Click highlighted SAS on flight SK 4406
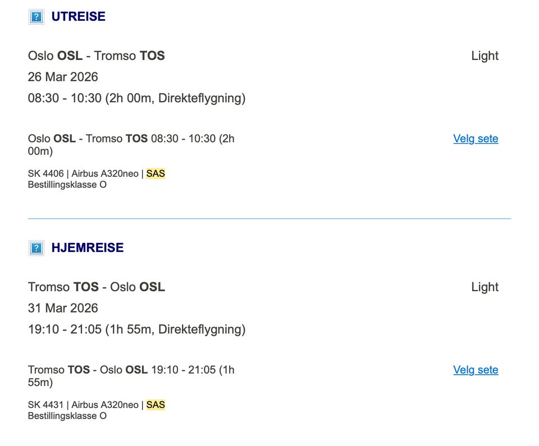The image size is (539, 446). click(x=156, y=174)
